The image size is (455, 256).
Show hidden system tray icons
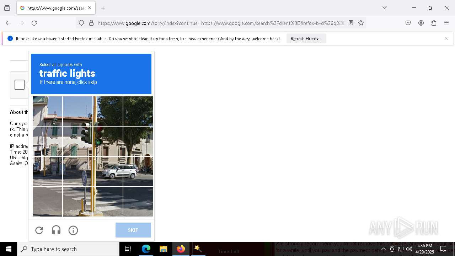[383, 249]
